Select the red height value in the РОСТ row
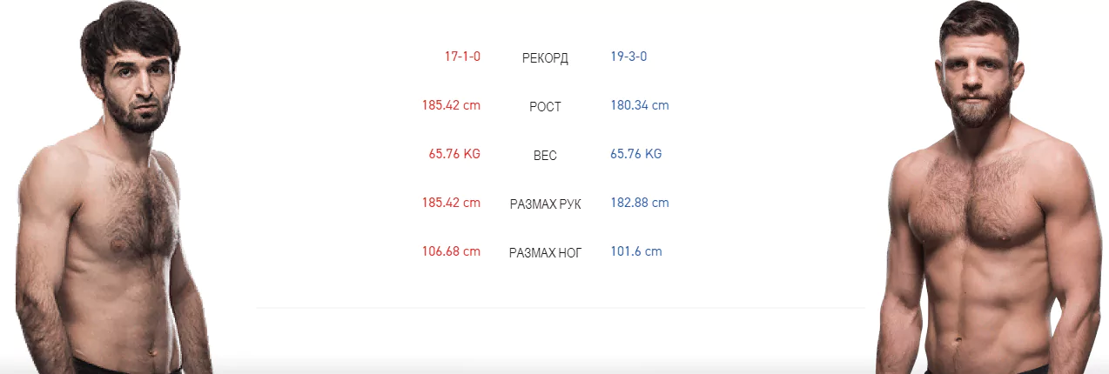Image resolution: width=1109 pixels, height=374 pixels. (451, 105)
